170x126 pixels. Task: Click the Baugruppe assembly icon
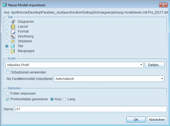coord(13,51)
